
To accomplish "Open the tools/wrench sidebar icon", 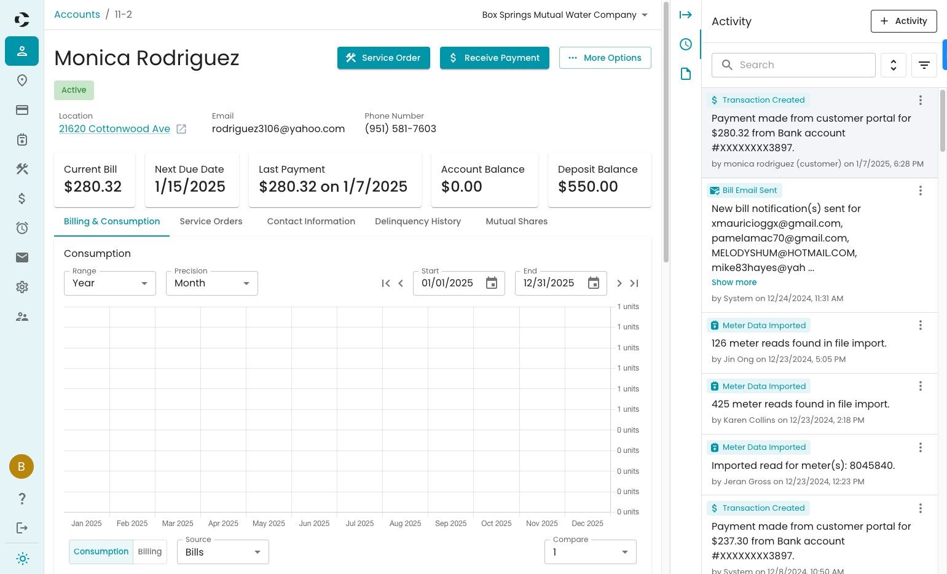I will [22, 169].
